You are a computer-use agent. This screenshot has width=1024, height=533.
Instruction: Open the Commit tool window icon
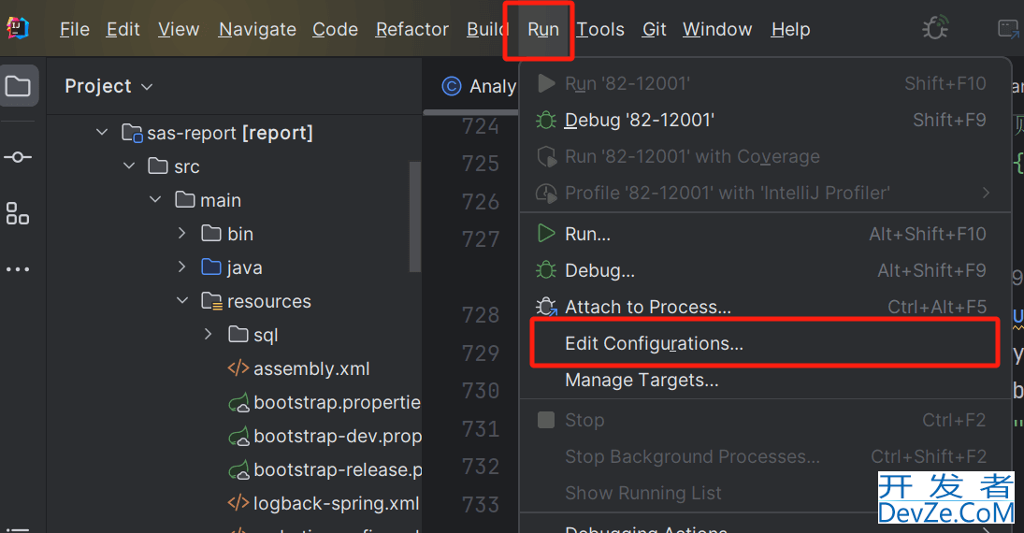[x=18, y=157]
